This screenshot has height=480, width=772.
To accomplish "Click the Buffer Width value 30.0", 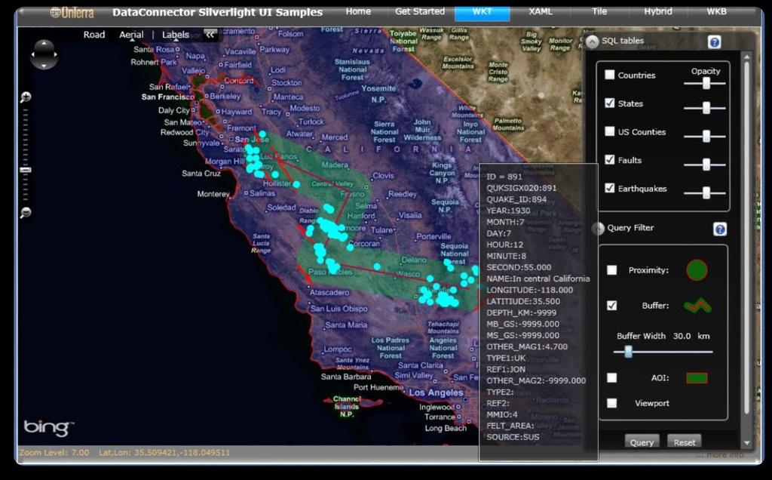I will coord(682,336).
